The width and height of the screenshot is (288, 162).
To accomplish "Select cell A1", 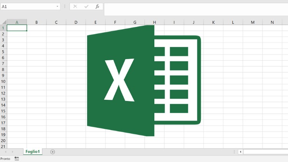I will [17, 28].
